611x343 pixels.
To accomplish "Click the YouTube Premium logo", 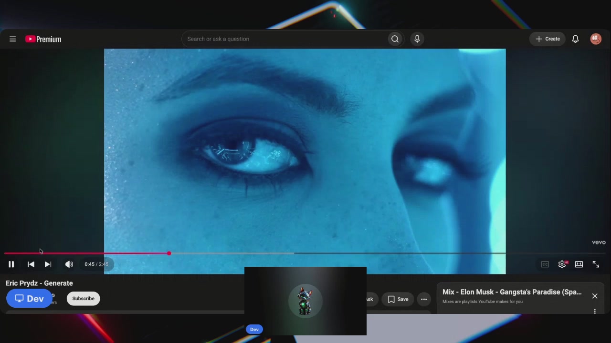I will 43,39.
